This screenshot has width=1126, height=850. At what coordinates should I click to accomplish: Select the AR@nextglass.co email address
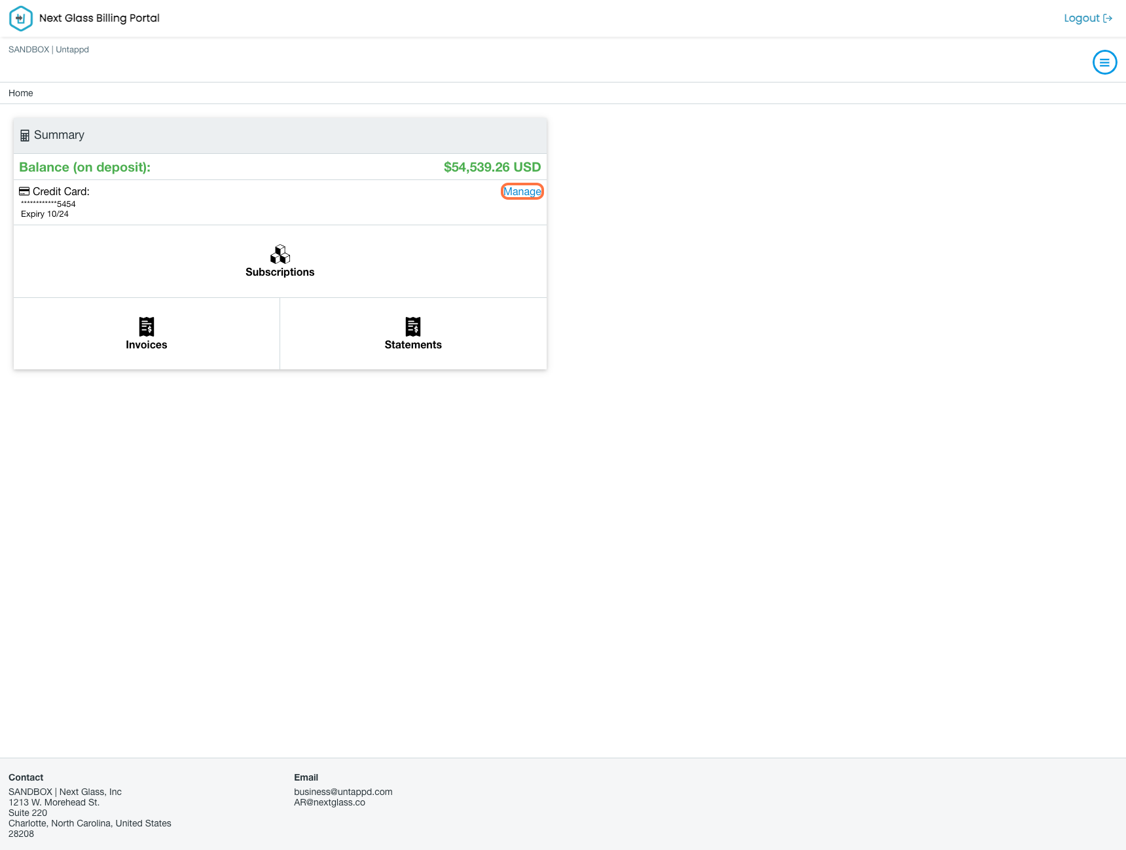pyautogui.click(x=329, y=802)
